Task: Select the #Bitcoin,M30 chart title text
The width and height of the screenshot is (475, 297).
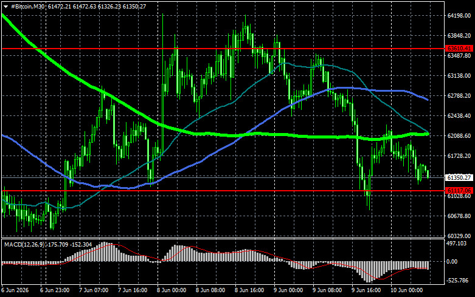Action: click(27, 7)
